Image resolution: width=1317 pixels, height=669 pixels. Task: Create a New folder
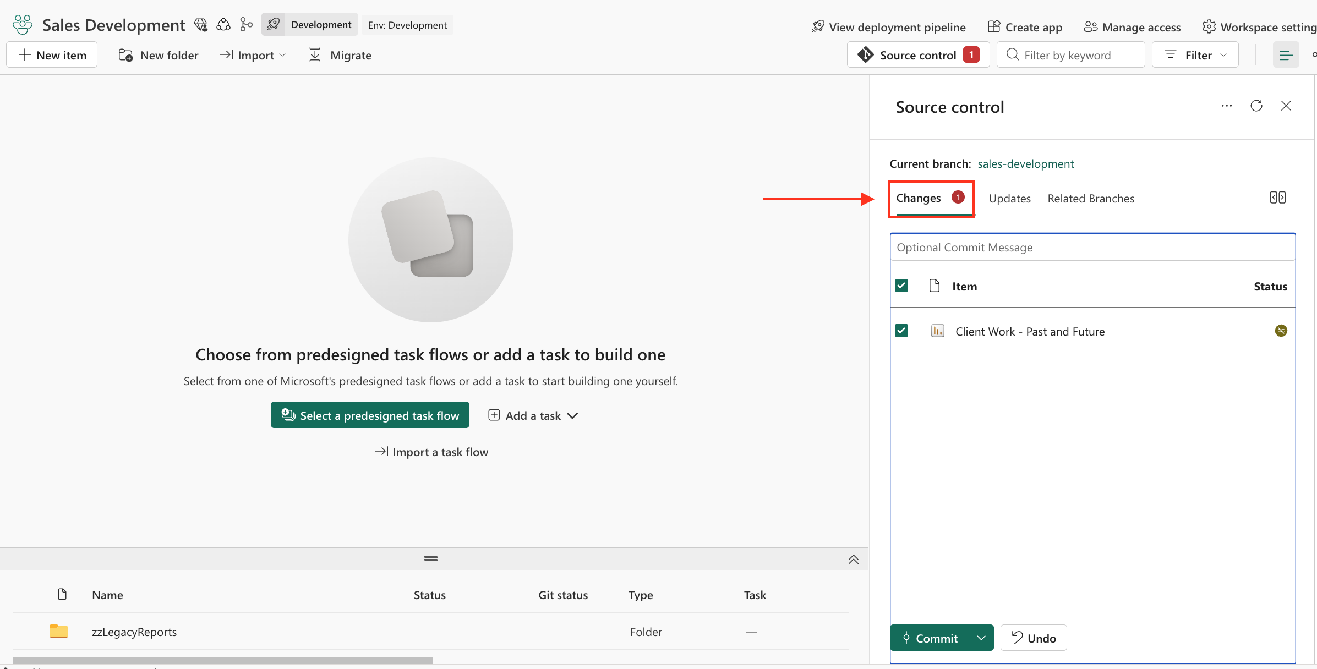coord(159,55)
